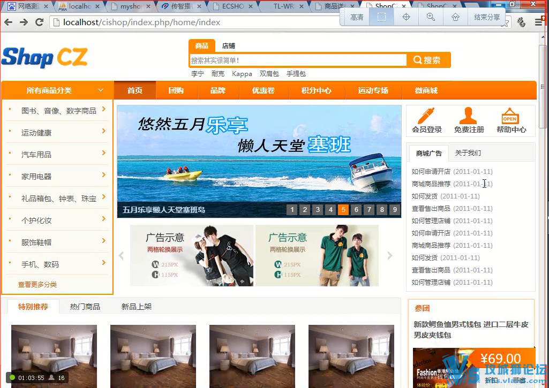Open the 积分中心 navigation item
This screenshot has width=549, height=388.
(x=317, y=90)
